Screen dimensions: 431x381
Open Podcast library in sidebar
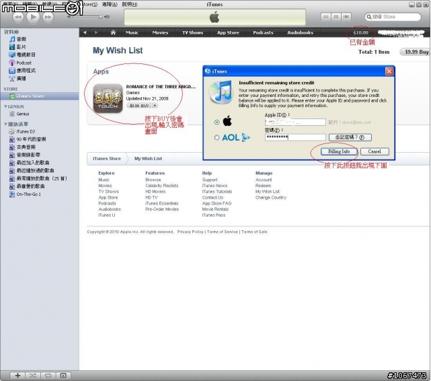tap(20, 63)
